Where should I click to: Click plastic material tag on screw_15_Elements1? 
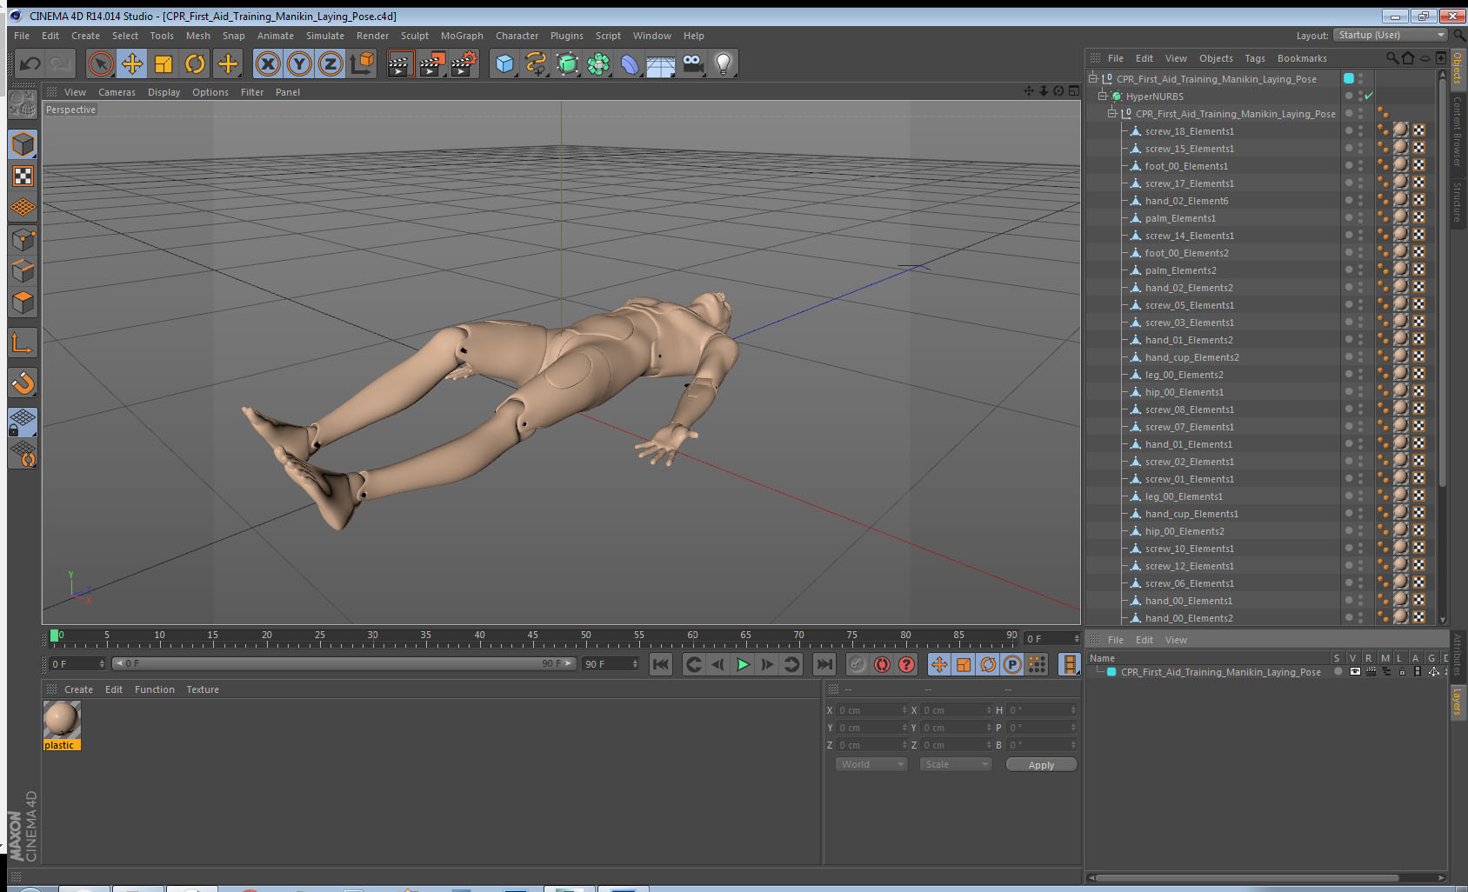[x=1400, y=148]
